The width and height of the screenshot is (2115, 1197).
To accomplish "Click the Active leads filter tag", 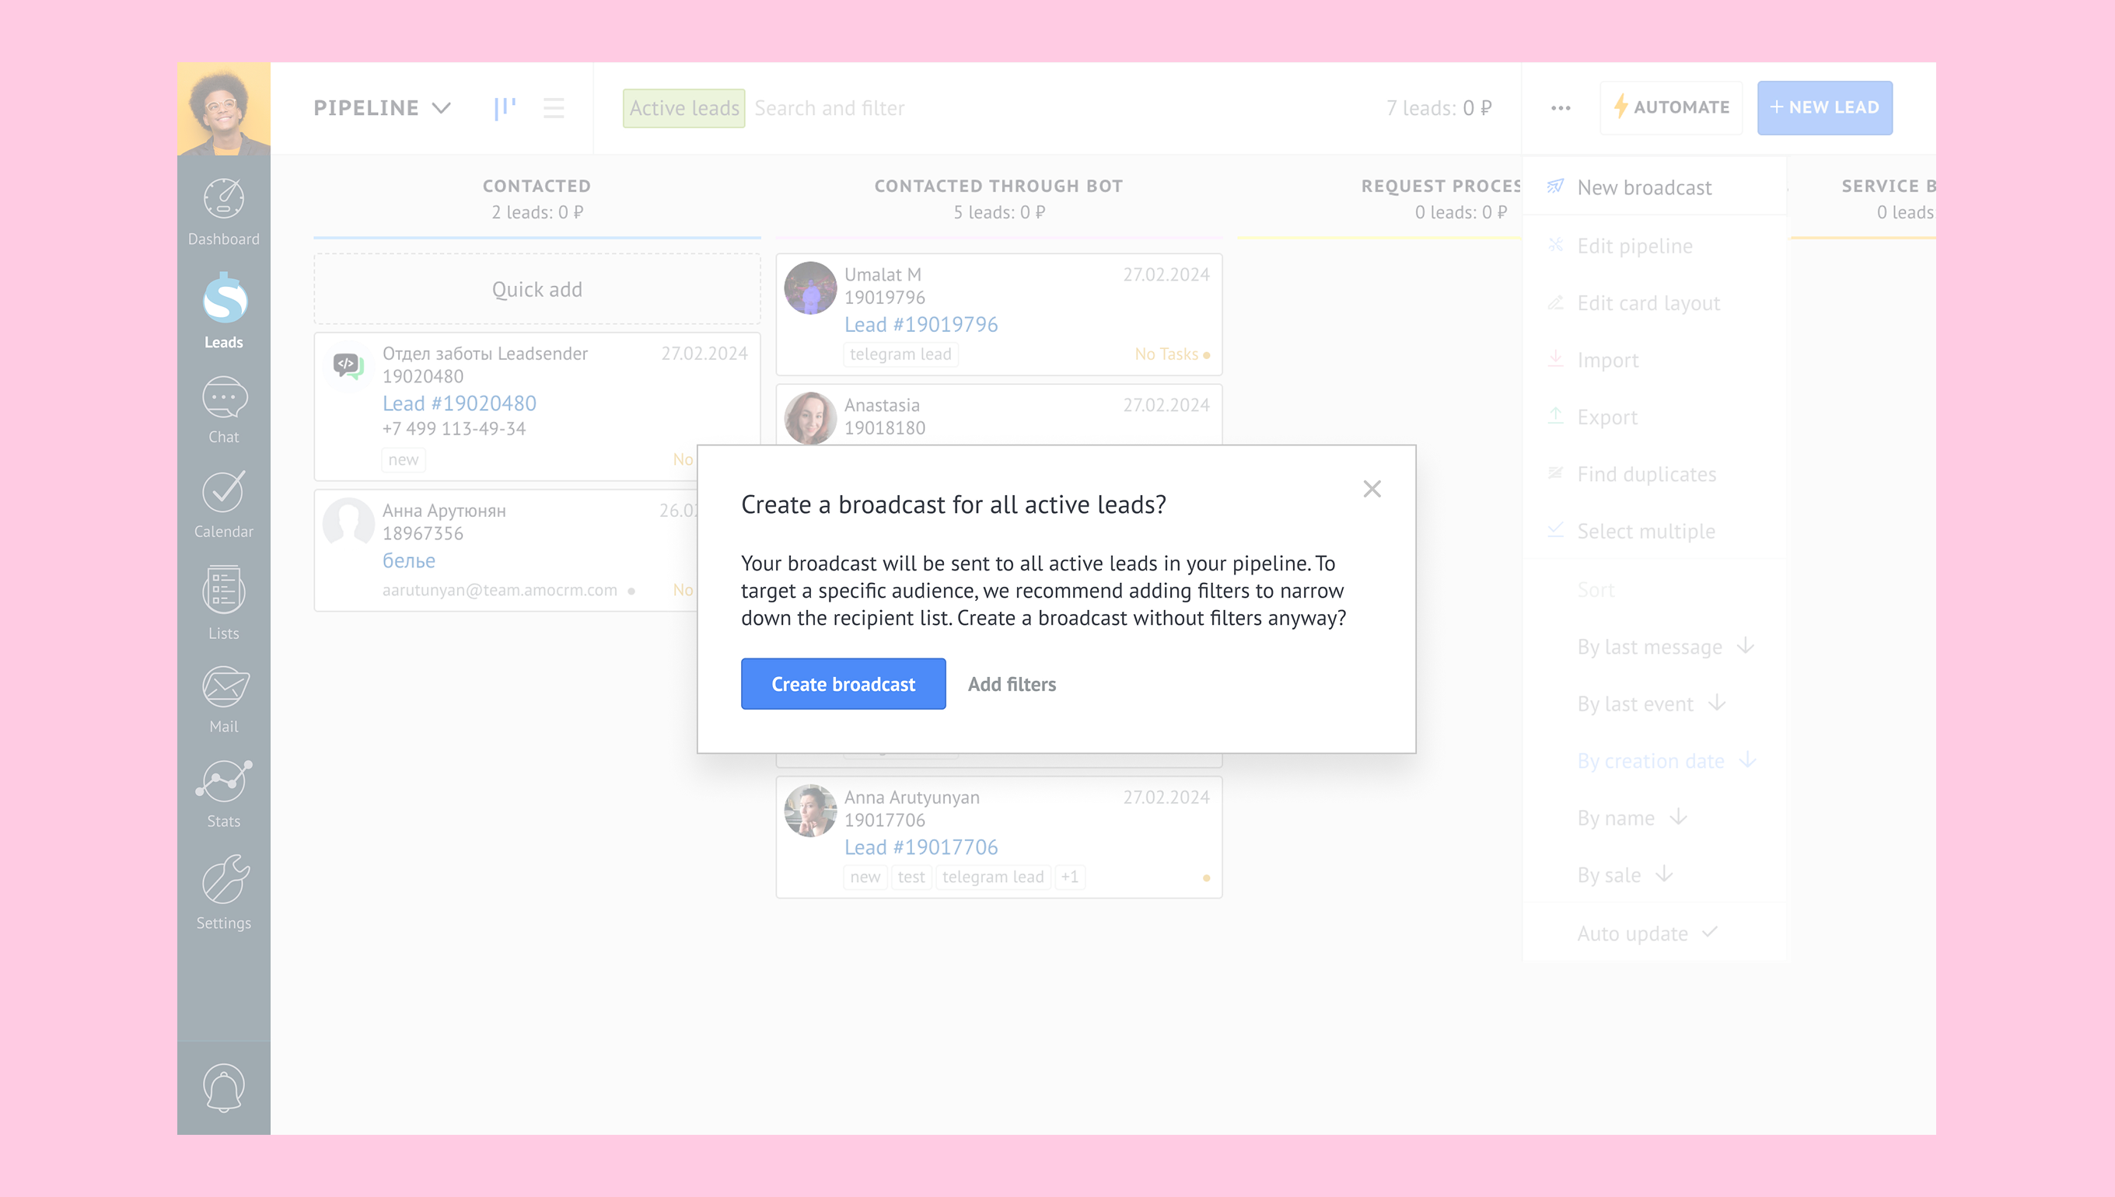I will pyautogui.click(x=683, y=109).
